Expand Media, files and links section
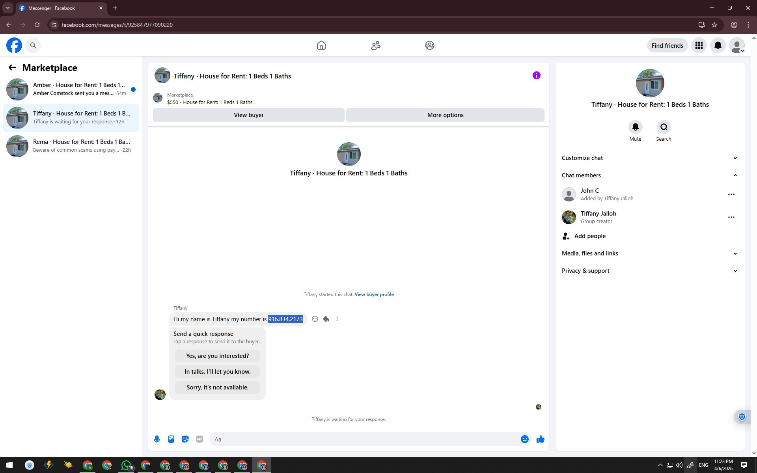This screenshot has height=473, width=757. click(x=650, y=253)
